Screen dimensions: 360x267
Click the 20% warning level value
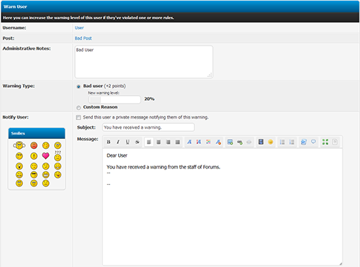tap(149, 99)
